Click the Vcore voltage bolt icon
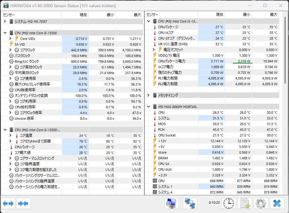Screen dimensions: 289x213 [155, 152]
